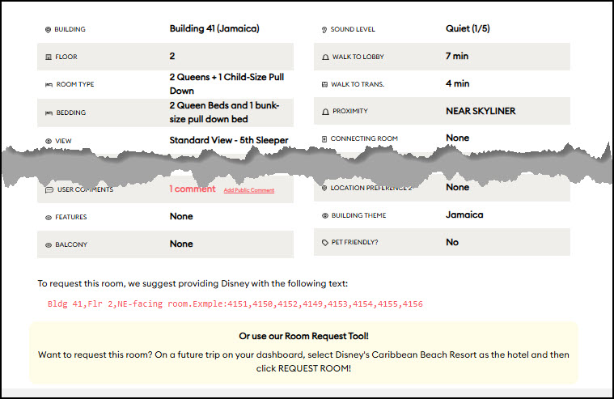Click the 'To request this room' instruction sentence

tap(193, 283)
